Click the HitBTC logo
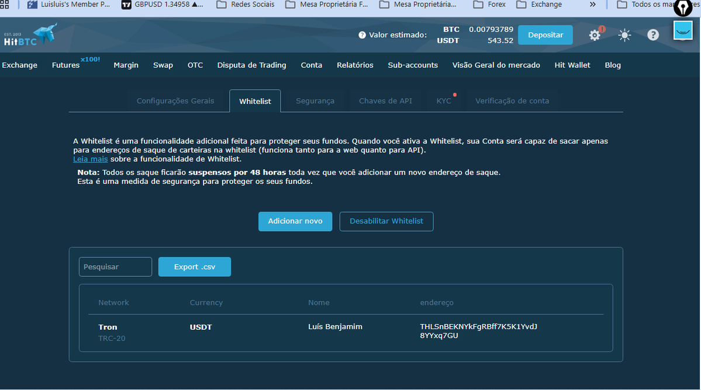Screen dimensions: 701x390 pos(30,35)
